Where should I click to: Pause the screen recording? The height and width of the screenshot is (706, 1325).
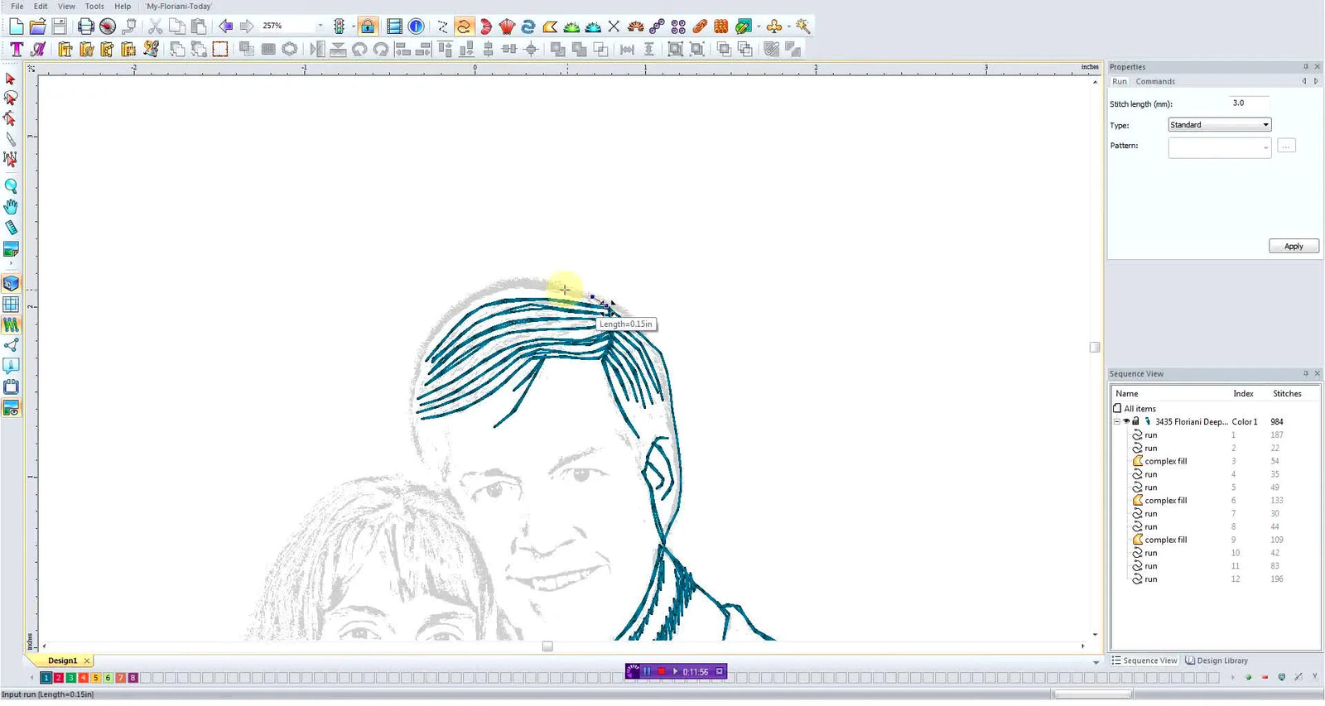click(x=647, y=671)
